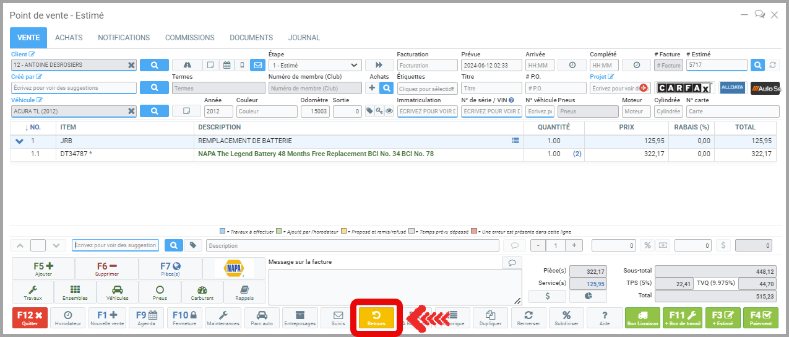
Task: Open the ALLDATA lookup
Action: (732, 88)
